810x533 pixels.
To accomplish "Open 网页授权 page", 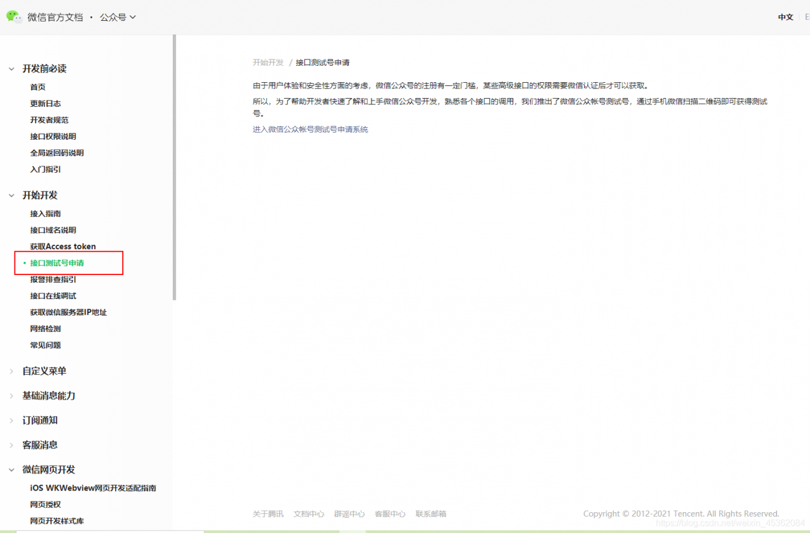I will point(46,505).
